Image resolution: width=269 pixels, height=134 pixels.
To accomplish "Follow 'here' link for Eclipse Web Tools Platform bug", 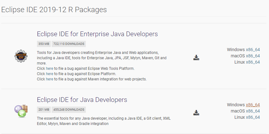I will point(49,69).
